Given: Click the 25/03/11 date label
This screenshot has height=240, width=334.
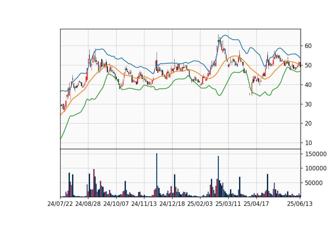Looking at the screenshot, I should 228,204.
